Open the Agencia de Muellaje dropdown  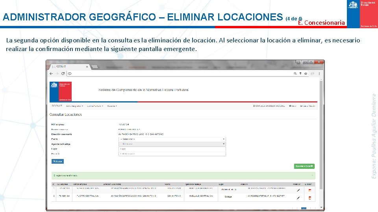point(172,144)
